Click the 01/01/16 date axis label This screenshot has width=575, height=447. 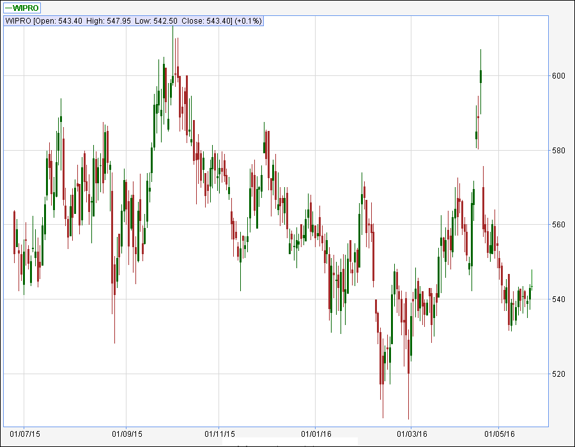click(316, 434)
